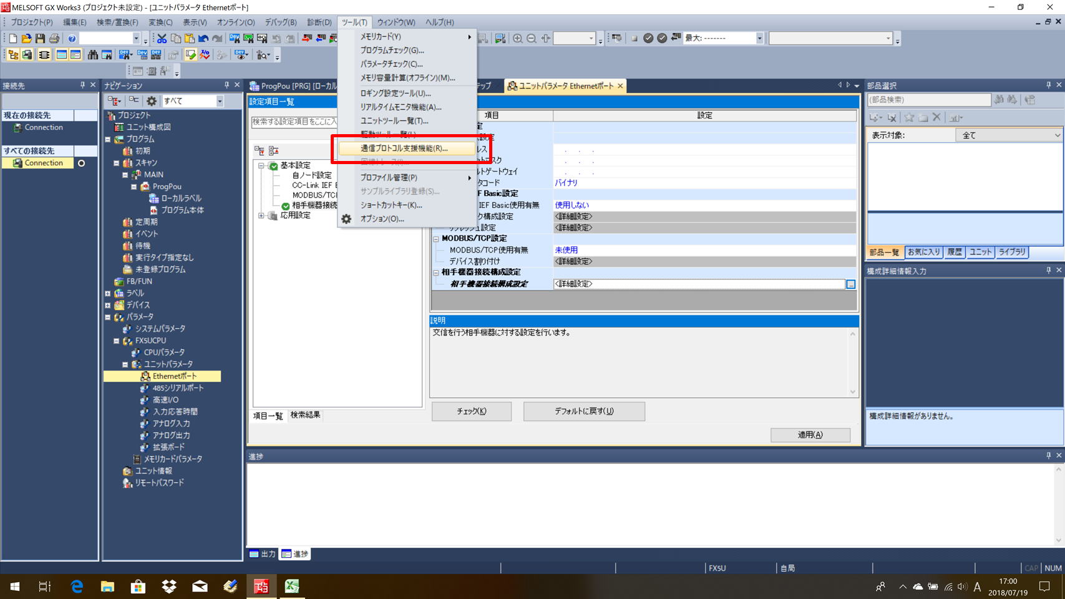Expand the ラベル node in navigation
Screen dimensions: 1065x599
(107, 293)
